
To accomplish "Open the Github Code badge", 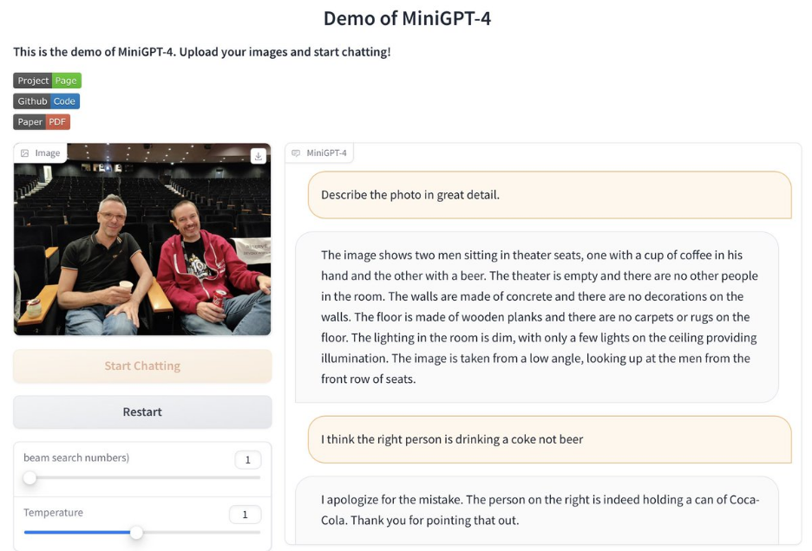I will click(x=47, y=101).
